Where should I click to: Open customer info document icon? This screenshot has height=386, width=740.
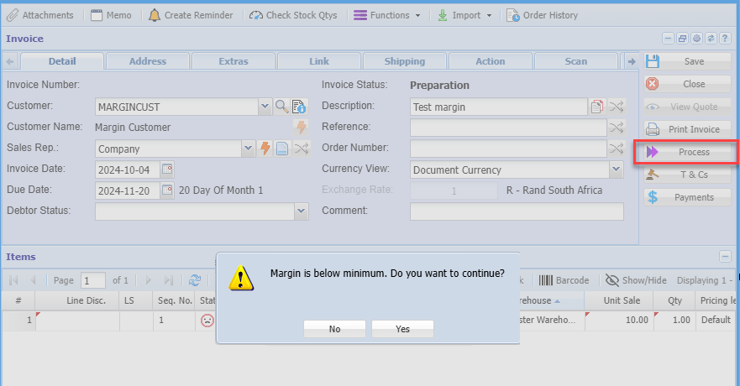tap(299, 107)
